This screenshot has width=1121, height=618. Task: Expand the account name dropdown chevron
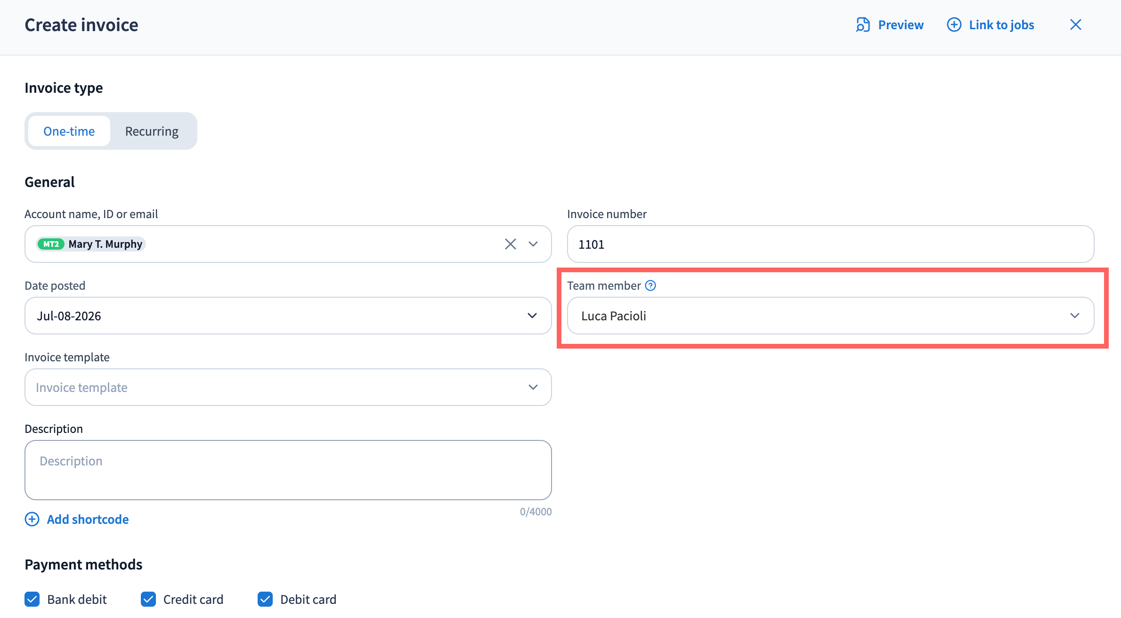533,244
